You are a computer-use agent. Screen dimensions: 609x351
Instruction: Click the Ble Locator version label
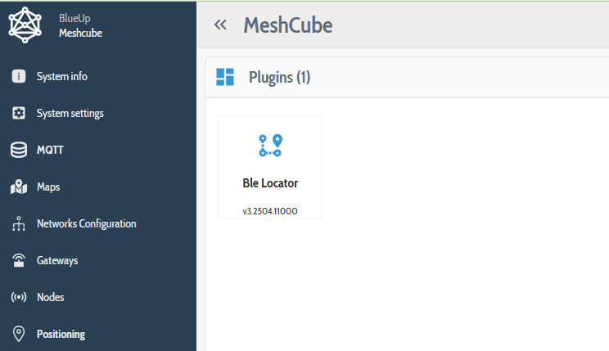tap(270, 211)
